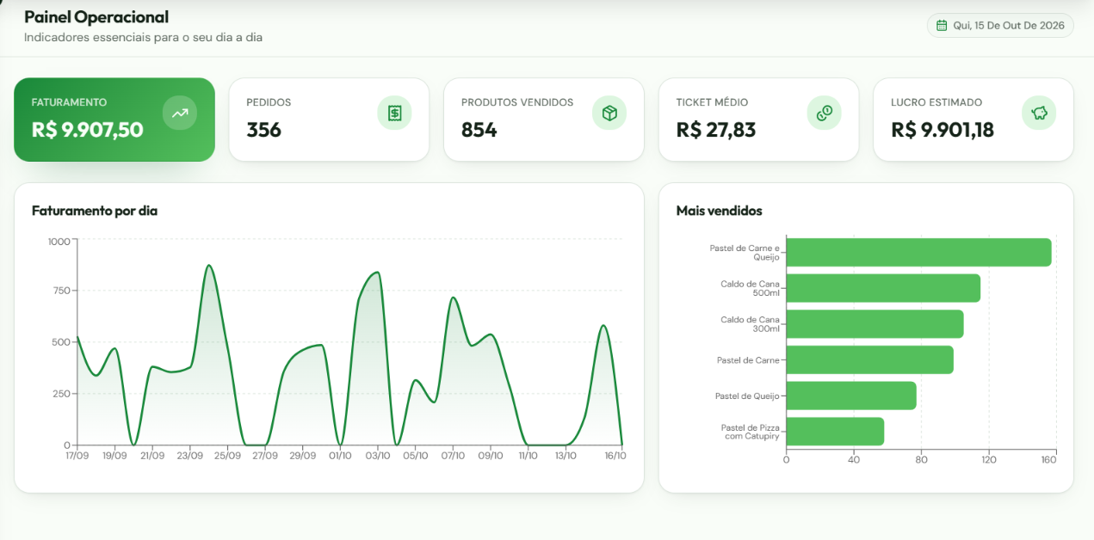Click the Pastel de Carne e Queijo axis label
This screenshot has width=1094, height=540.
coord(745,252)
